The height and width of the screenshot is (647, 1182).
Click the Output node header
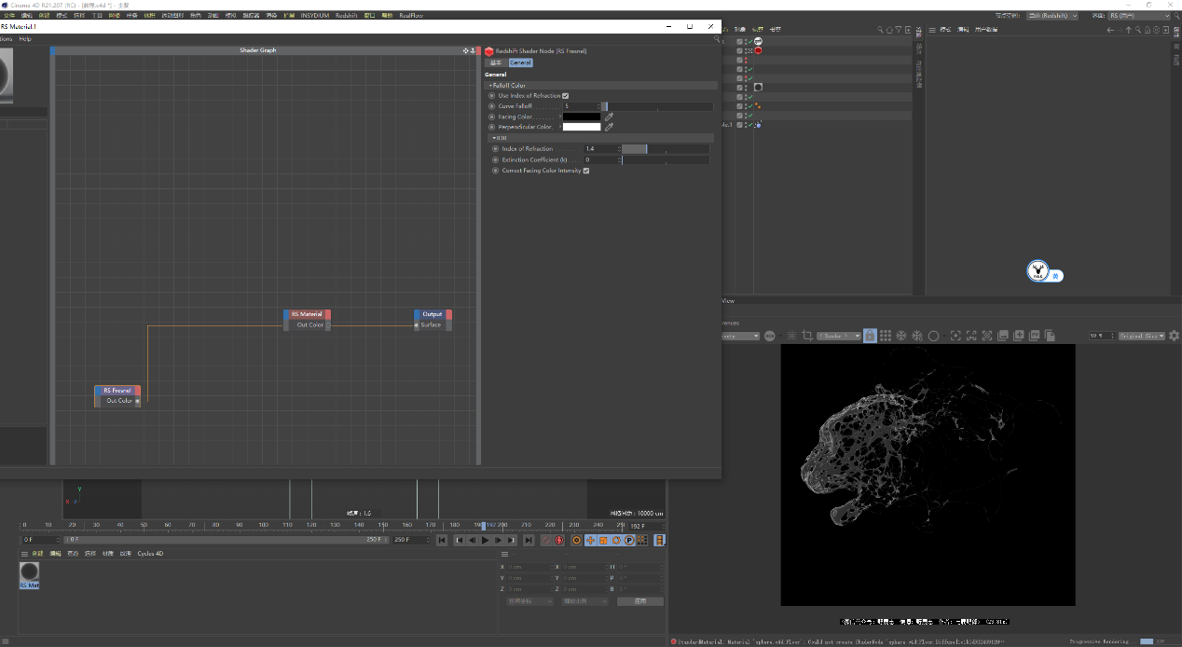[433, 314]
